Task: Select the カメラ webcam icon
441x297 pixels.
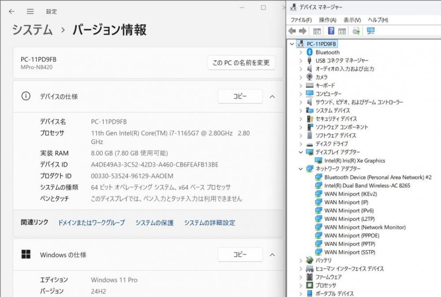Action: pos(310,77)
